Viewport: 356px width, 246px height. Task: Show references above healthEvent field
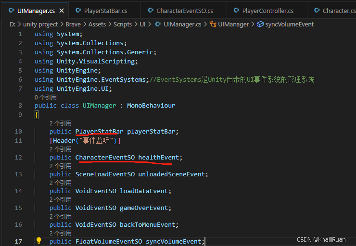coord(61,149)
